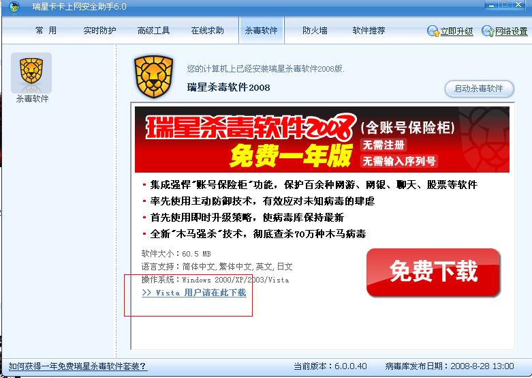The image size is (532, 378).
Task: Switch to the 实时防护 tab
Action: coord(99,31)
